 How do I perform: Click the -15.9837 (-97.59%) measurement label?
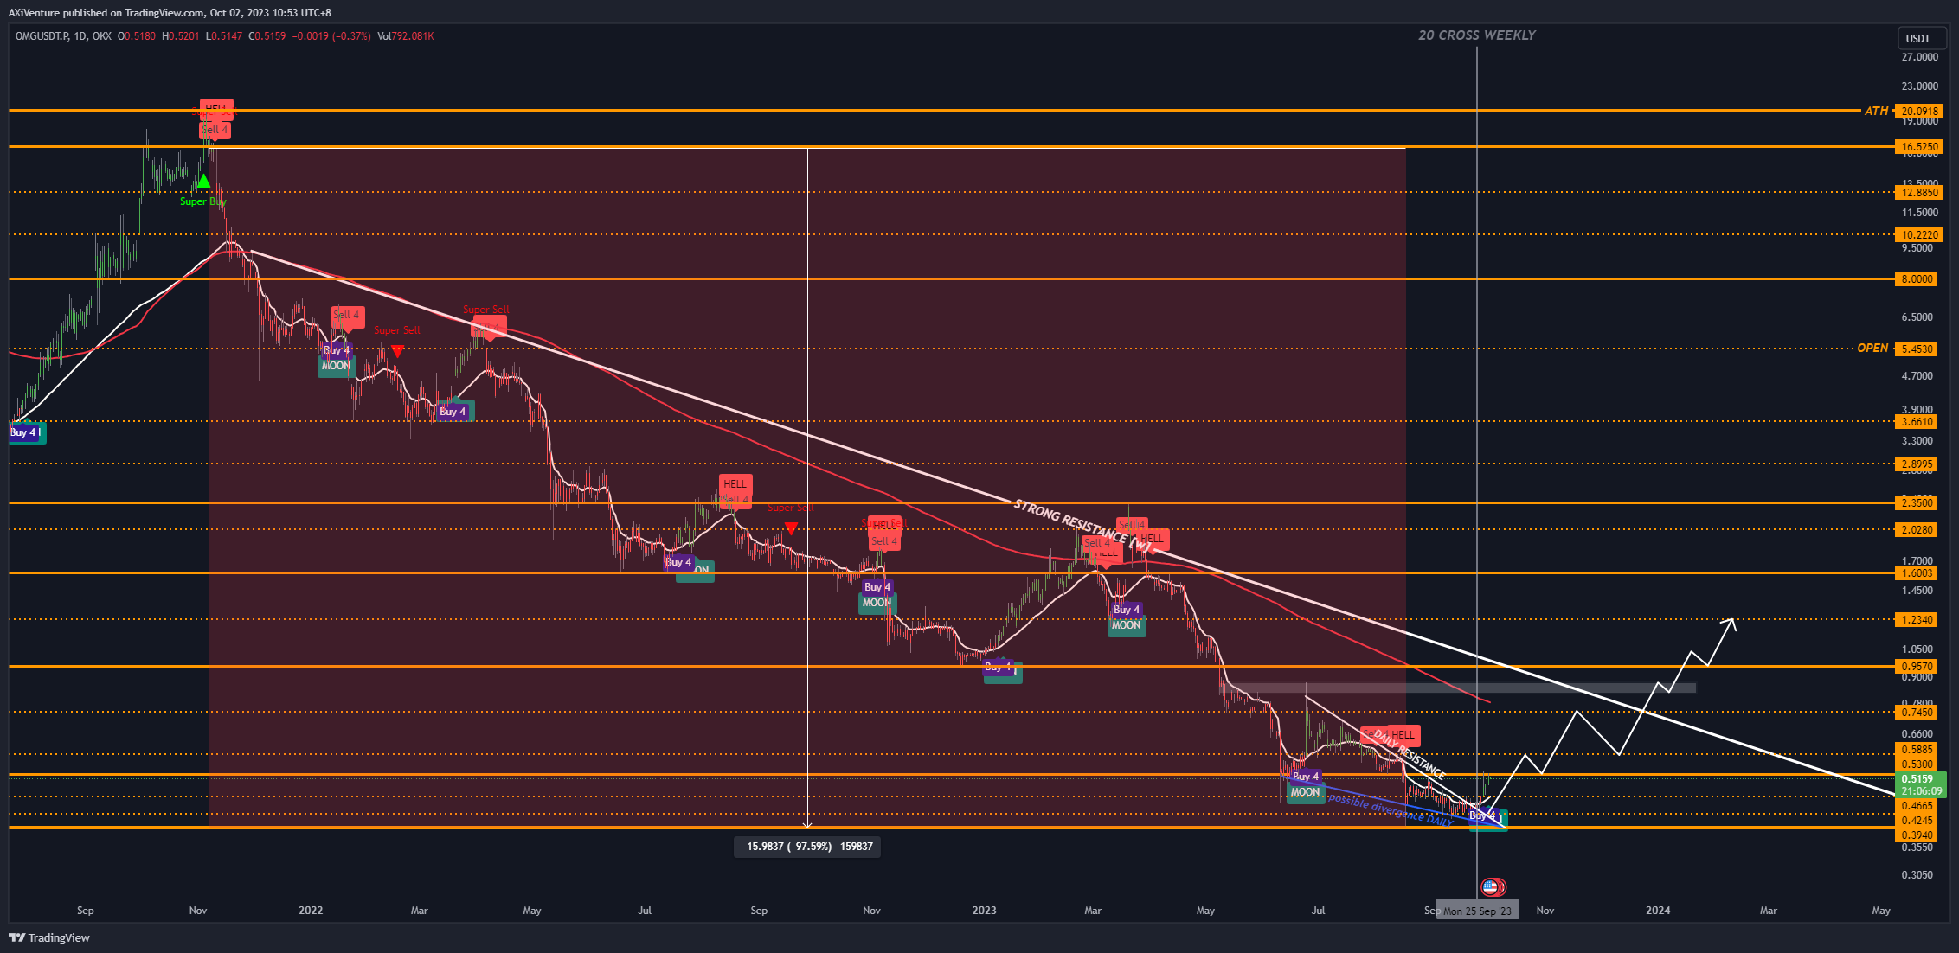tap(807, 847)
